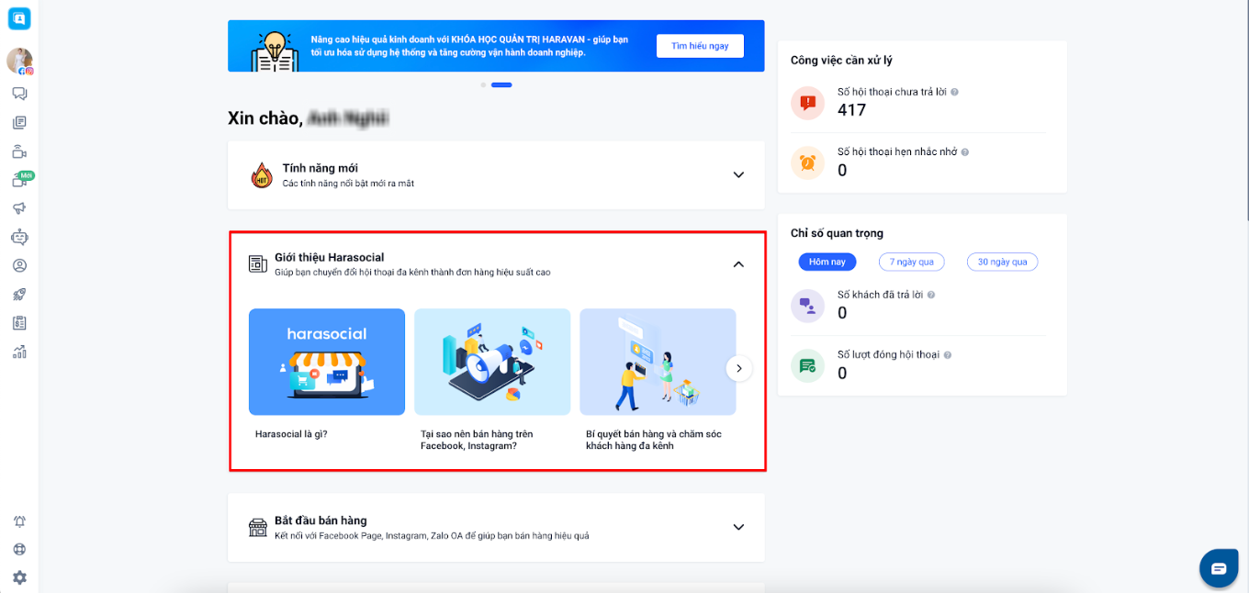Open notifications bell icon in sidebar
Image resolution: width=1249 pixels, height=593 pixels.
pyautogui.click(x=19, y=521)
